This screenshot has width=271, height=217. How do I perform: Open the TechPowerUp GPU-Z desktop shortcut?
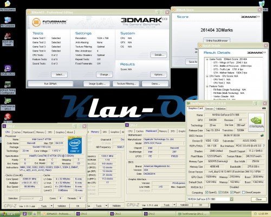[x=8, y=104]
